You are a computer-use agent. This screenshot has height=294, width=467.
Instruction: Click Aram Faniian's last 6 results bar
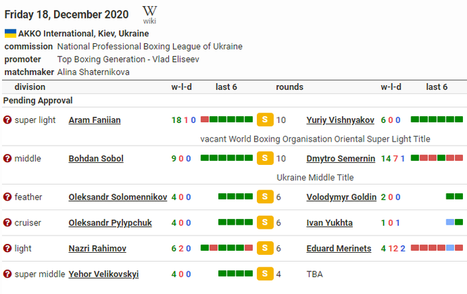pos(227,120)
